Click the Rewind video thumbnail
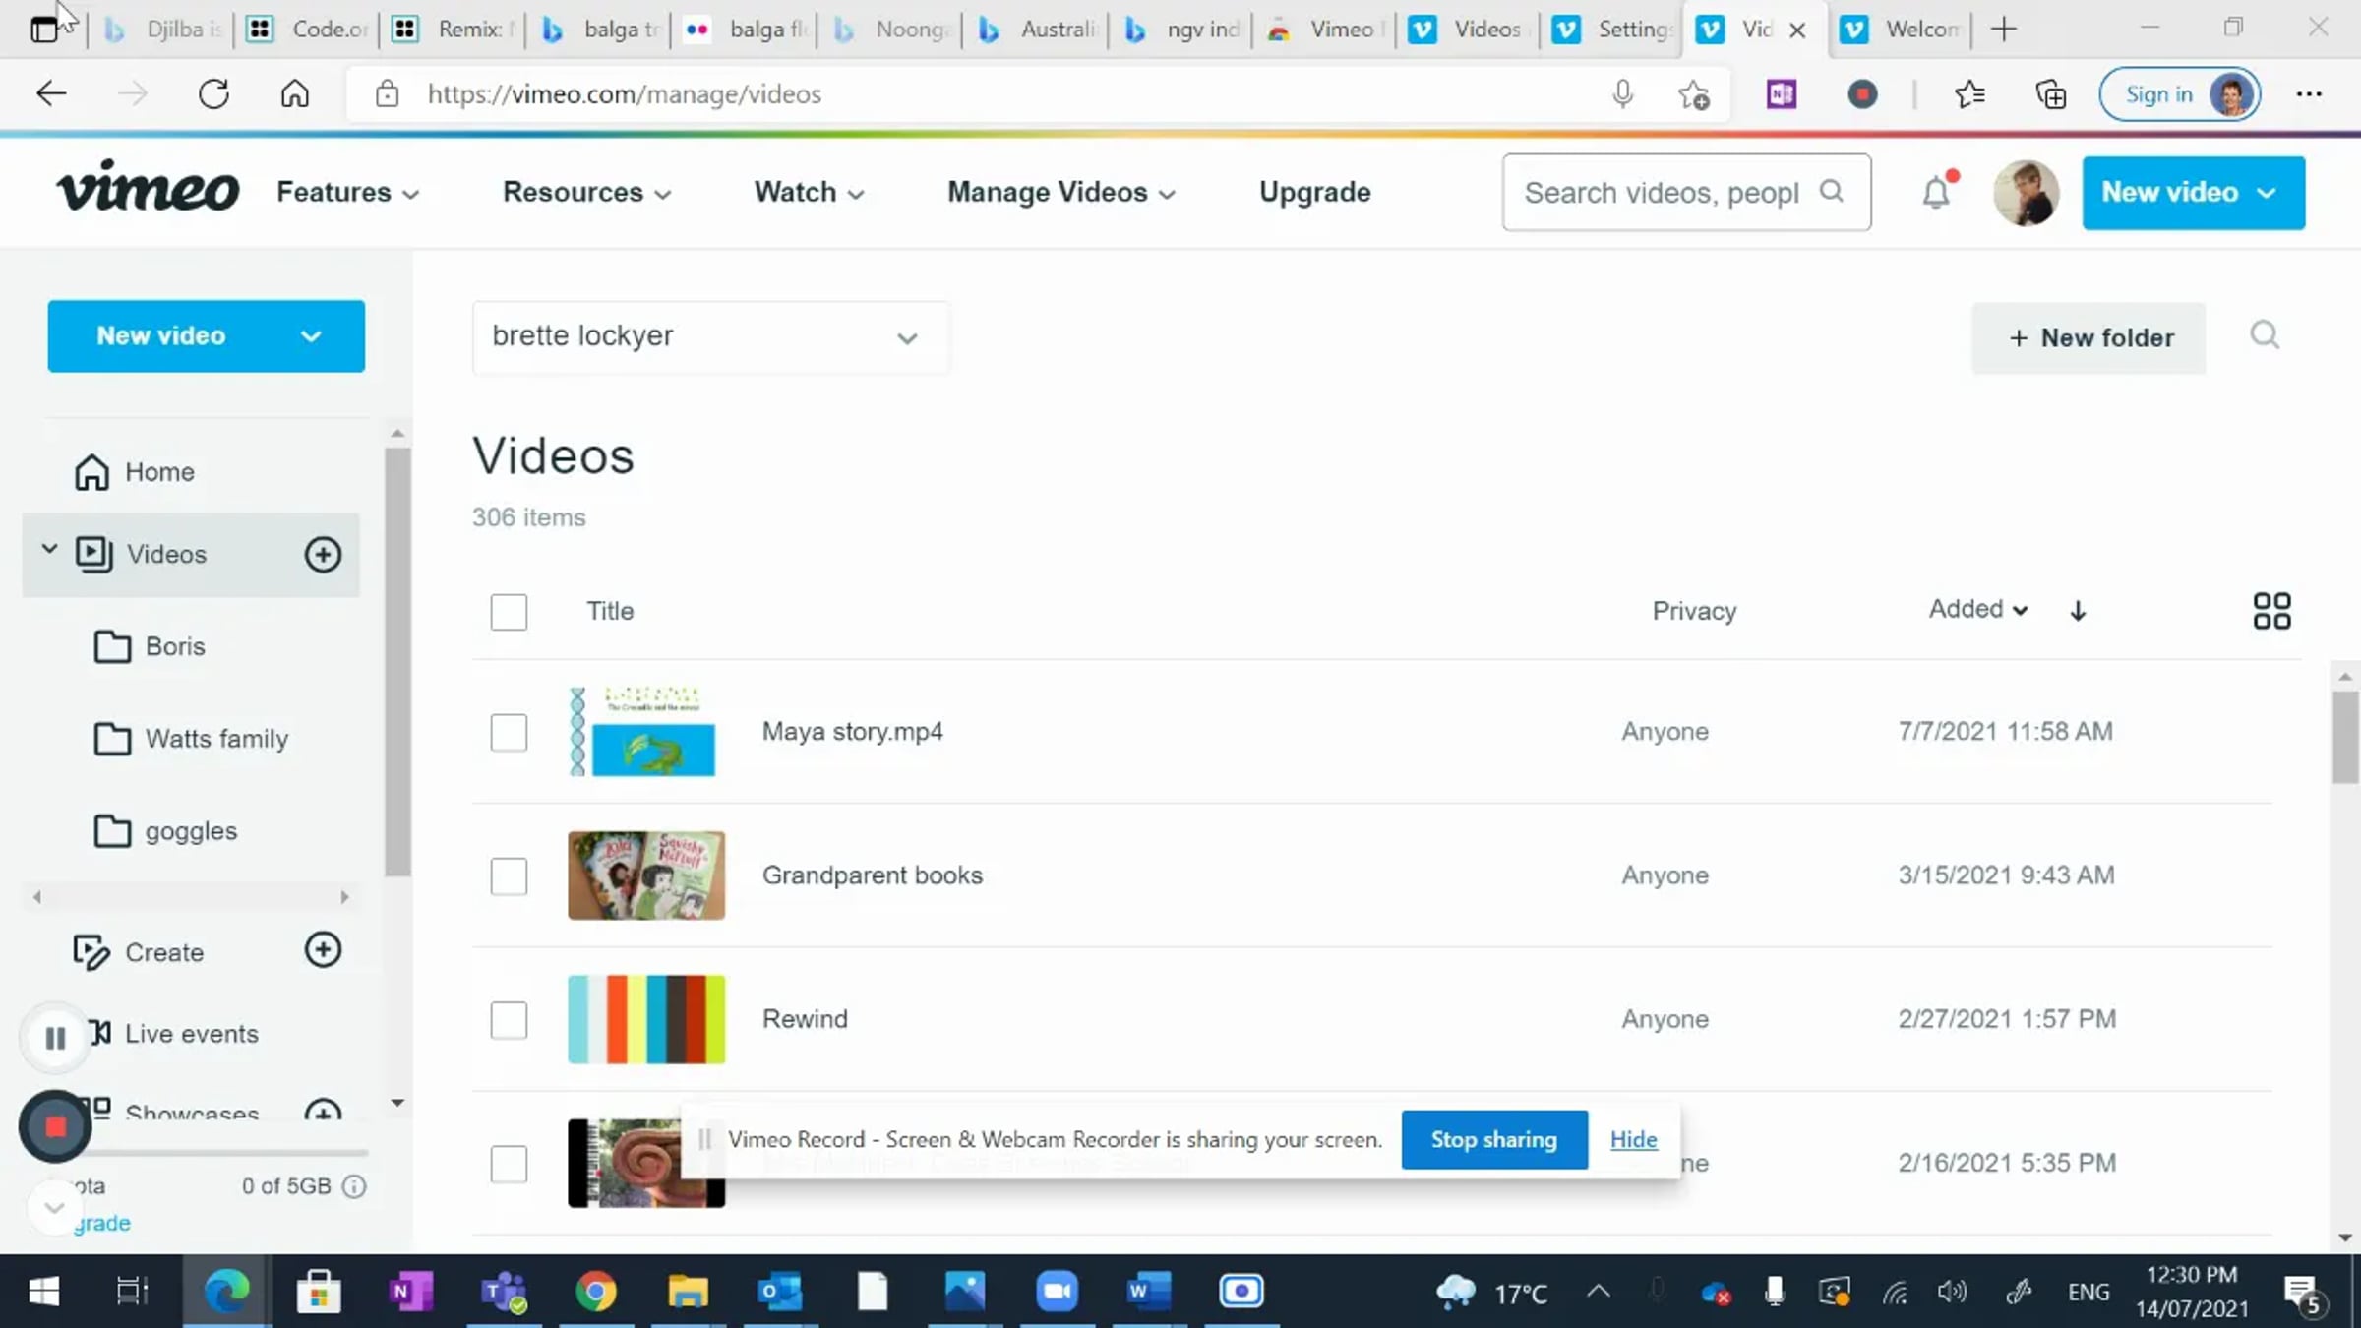The width and height of the screenshot is (2361, 1328). coord(646,1019)
